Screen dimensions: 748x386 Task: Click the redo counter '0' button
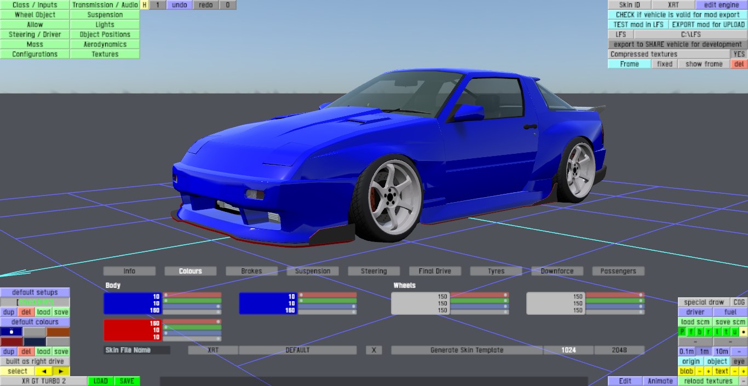tap(228, 5)
